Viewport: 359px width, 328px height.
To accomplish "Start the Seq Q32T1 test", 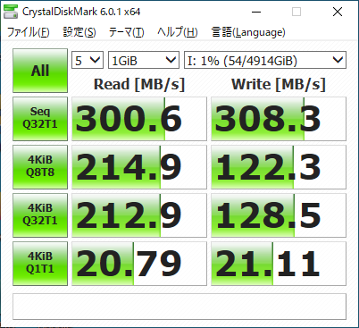I will (40, 119).
